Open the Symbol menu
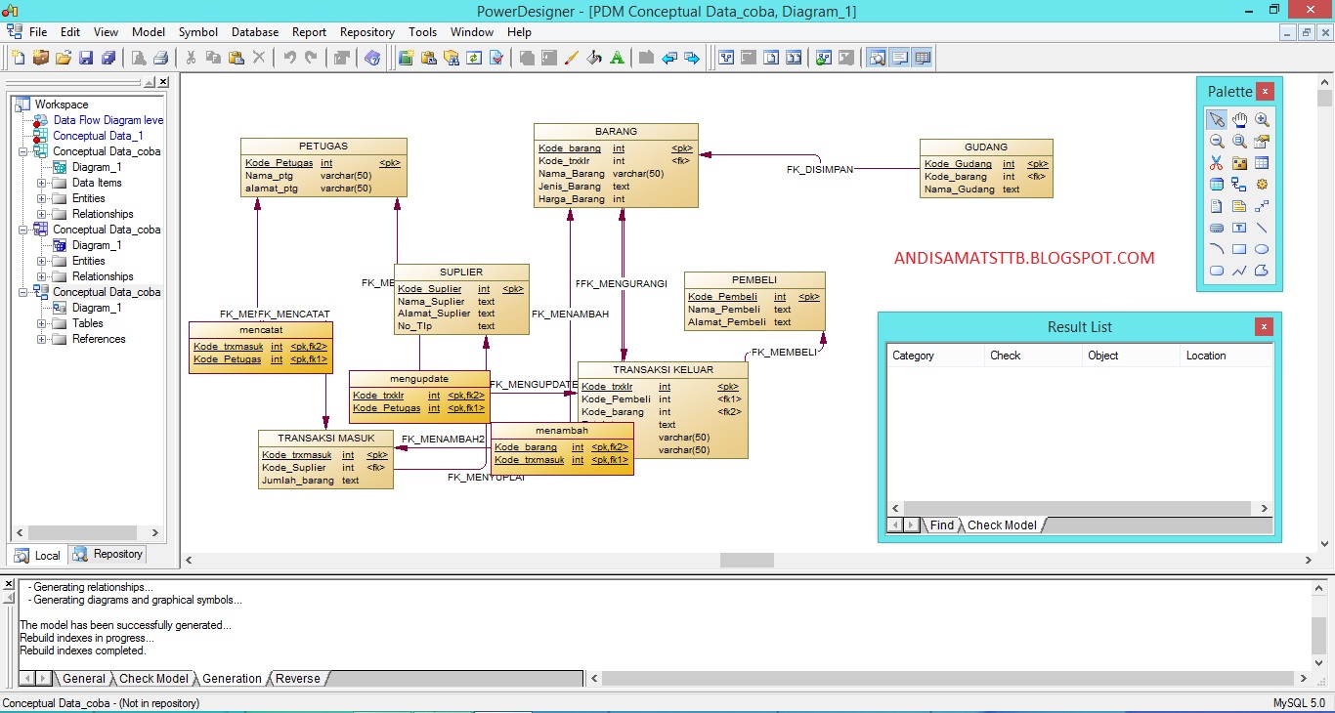 pos(198,32)
